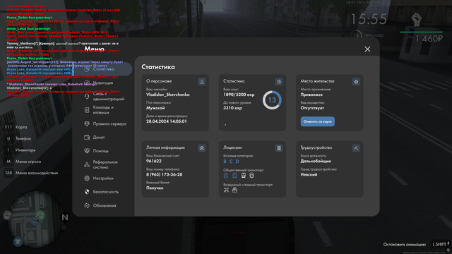
Task: Click the headset icon for admin contact
Action: tap(87, 97)
